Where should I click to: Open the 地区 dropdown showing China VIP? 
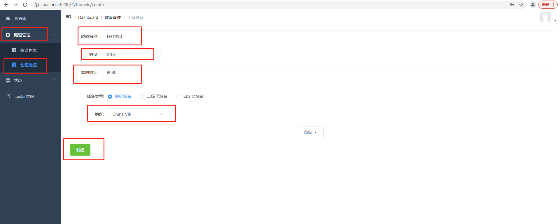click(137, 114)
